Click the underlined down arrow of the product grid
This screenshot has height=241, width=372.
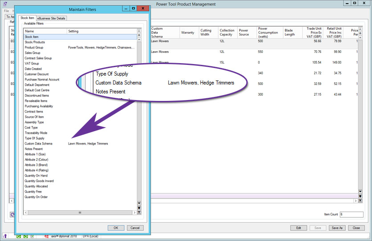tap(360, 201)
